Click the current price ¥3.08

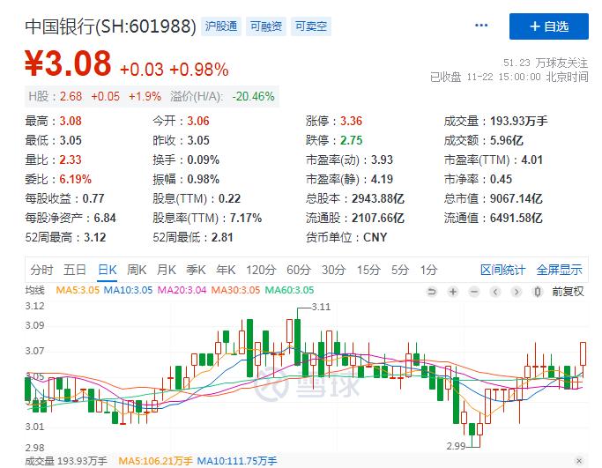[x=68, y=63]
